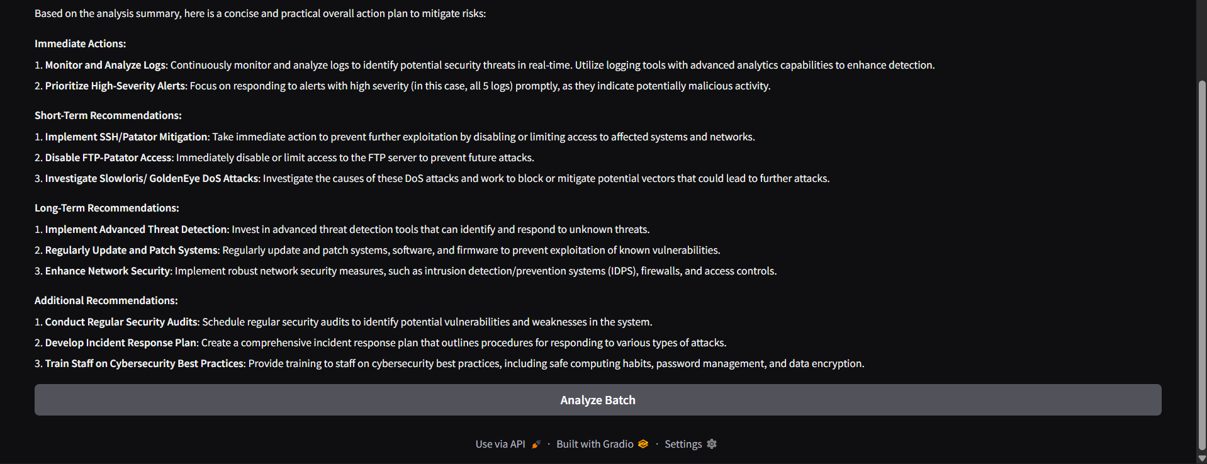The image size is (1207, 464).
Task: Click Train Staff on Cybersecurity Best Practices text
Action: (x=144, y=363)
